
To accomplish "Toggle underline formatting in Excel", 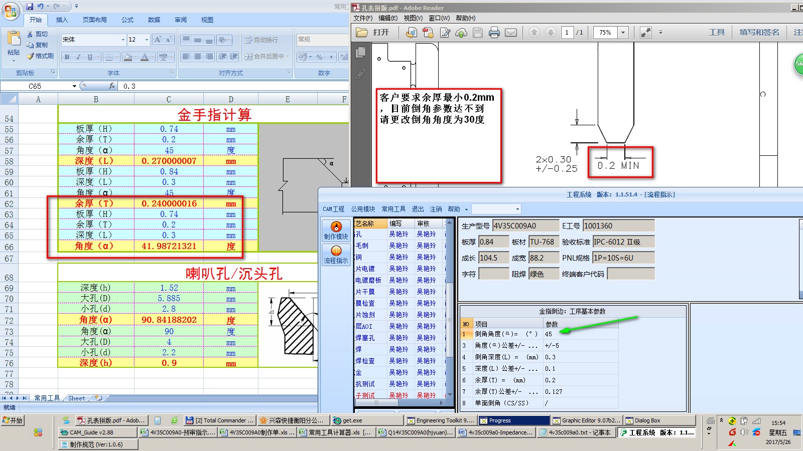I will click(x=90, y=57).
